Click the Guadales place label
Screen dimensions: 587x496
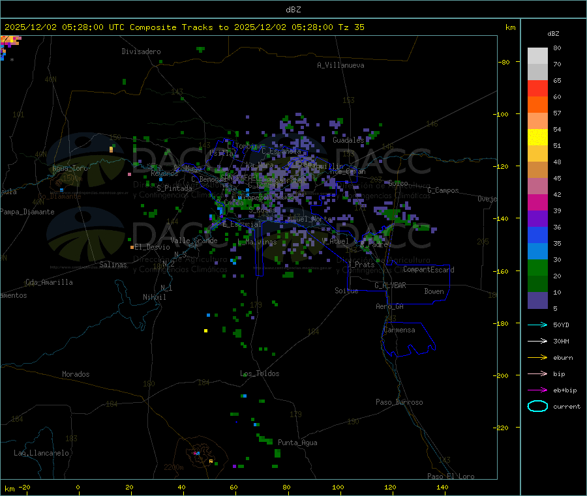(x=348, y=140)
